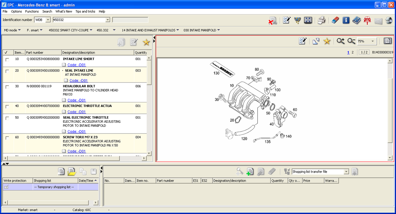Tick checkbox for item 10 Intake Line Short
Screen dimensions: 396x214
(7, 60)
